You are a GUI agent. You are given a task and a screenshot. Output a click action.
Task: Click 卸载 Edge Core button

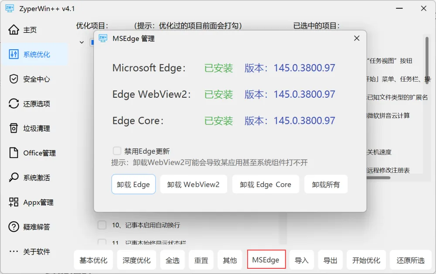pyautogui.click(x=266, y=184)
